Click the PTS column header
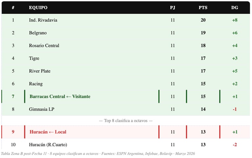 (x=203, y=8)
